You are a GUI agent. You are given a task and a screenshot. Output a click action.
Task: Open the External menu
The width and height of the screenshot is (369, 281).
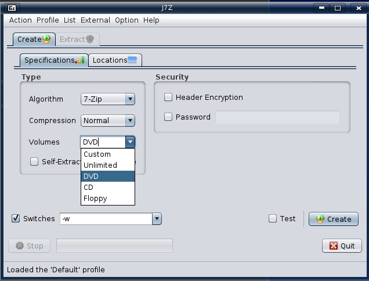(x=95, y=20)
